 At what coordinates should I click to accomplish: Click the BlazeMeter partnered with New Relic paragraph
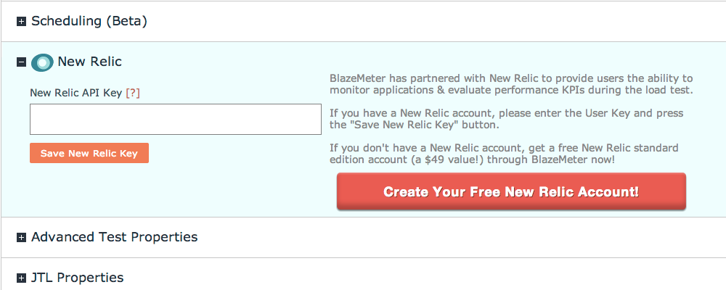point(511,83)
